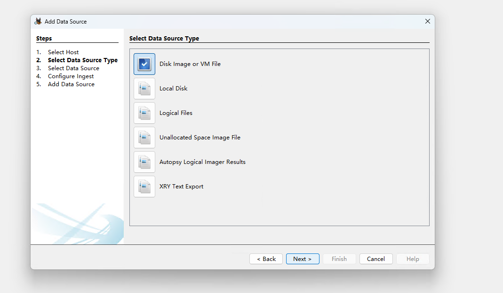Click the disabled Help button
The width and height of the screenshot is (503, 293).
click(413, 259)
